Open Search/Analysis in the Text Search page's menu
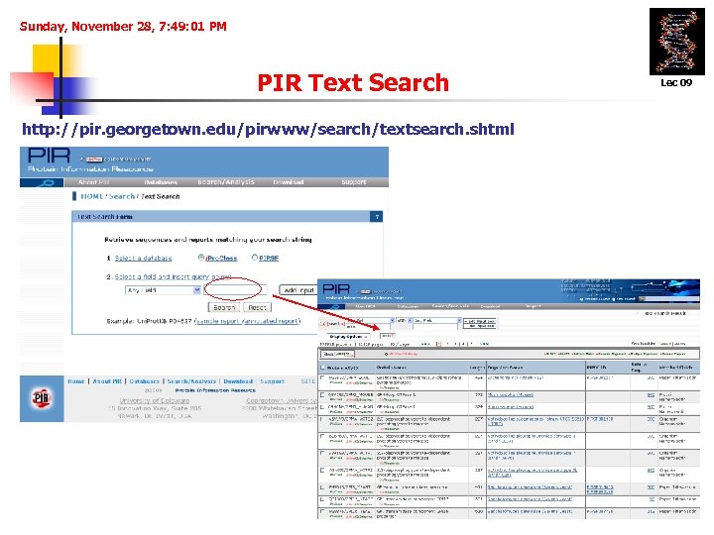This screenshot has width=714, height=535. tap(226, 182)
